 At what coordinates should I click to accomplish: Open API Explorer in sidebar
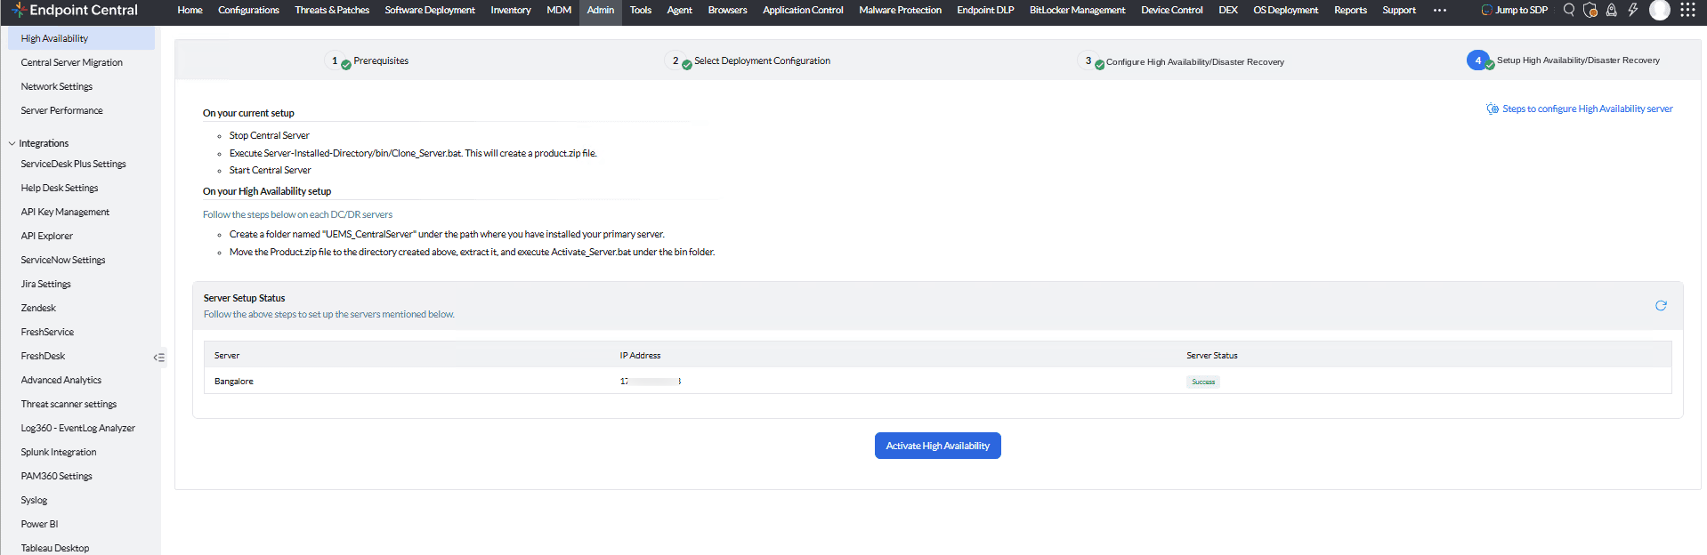pos(47,236)
